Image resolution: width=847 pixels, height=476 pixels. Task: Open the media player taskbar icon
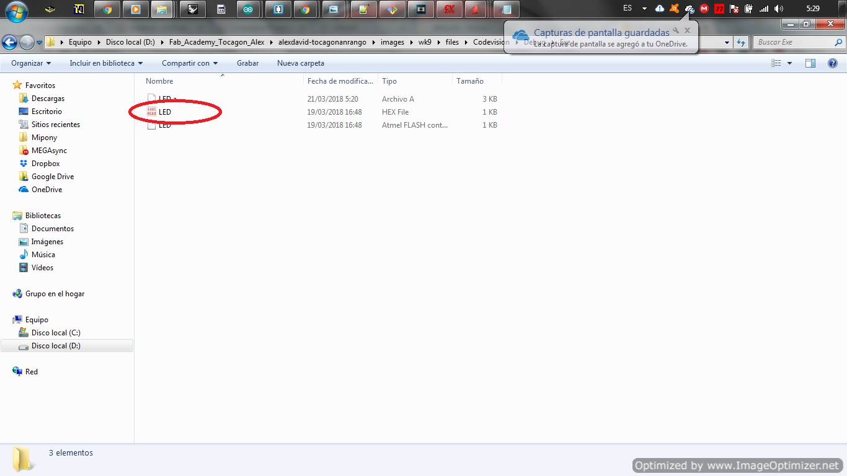(x=136, y=9)
